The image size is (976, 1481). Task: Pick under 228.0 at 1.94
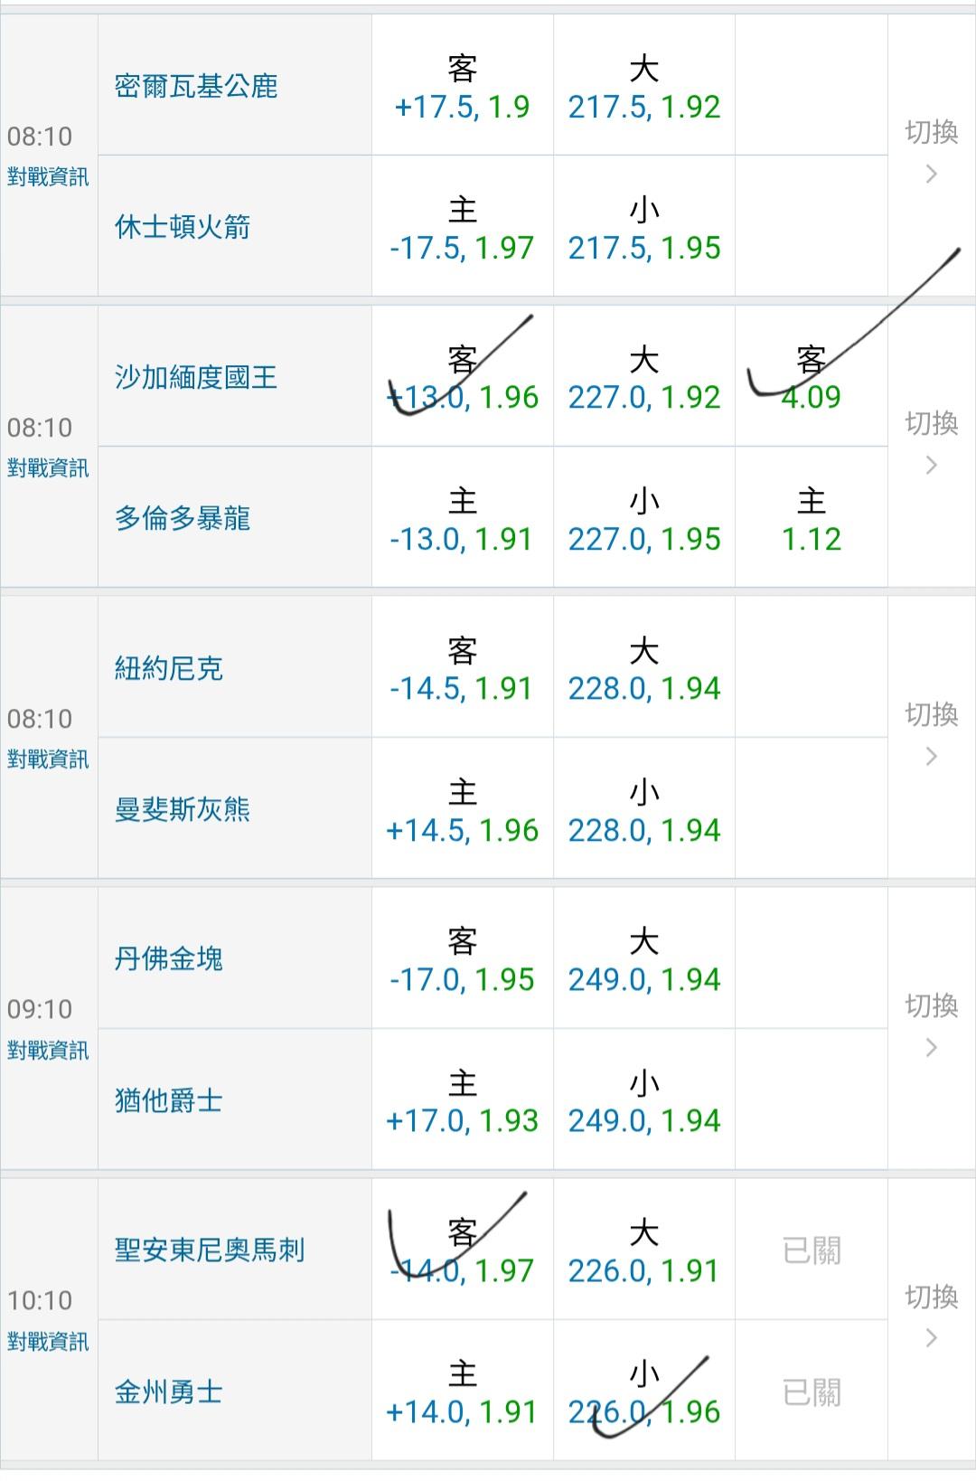click(643, 812)
